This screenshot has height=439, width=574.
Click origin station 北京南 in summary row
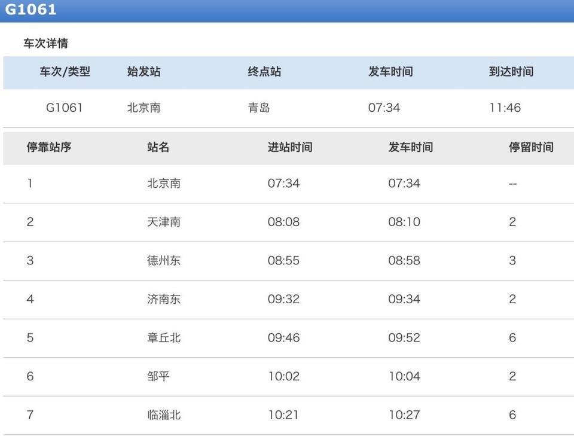click(144, 108)
